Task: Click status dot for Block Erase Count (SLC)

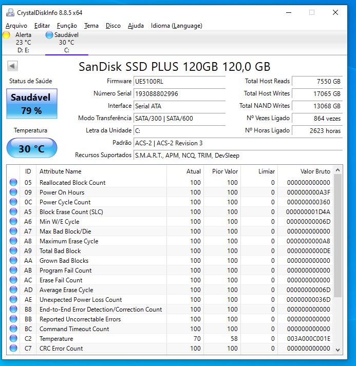Action: pyautogui.click(x=13, y=211)
